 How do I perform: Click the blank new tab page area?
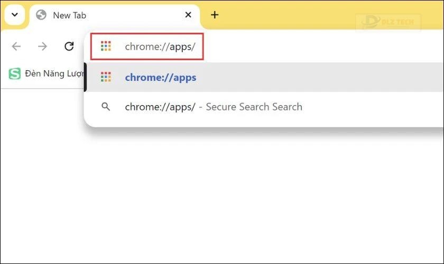click(222, 201)
